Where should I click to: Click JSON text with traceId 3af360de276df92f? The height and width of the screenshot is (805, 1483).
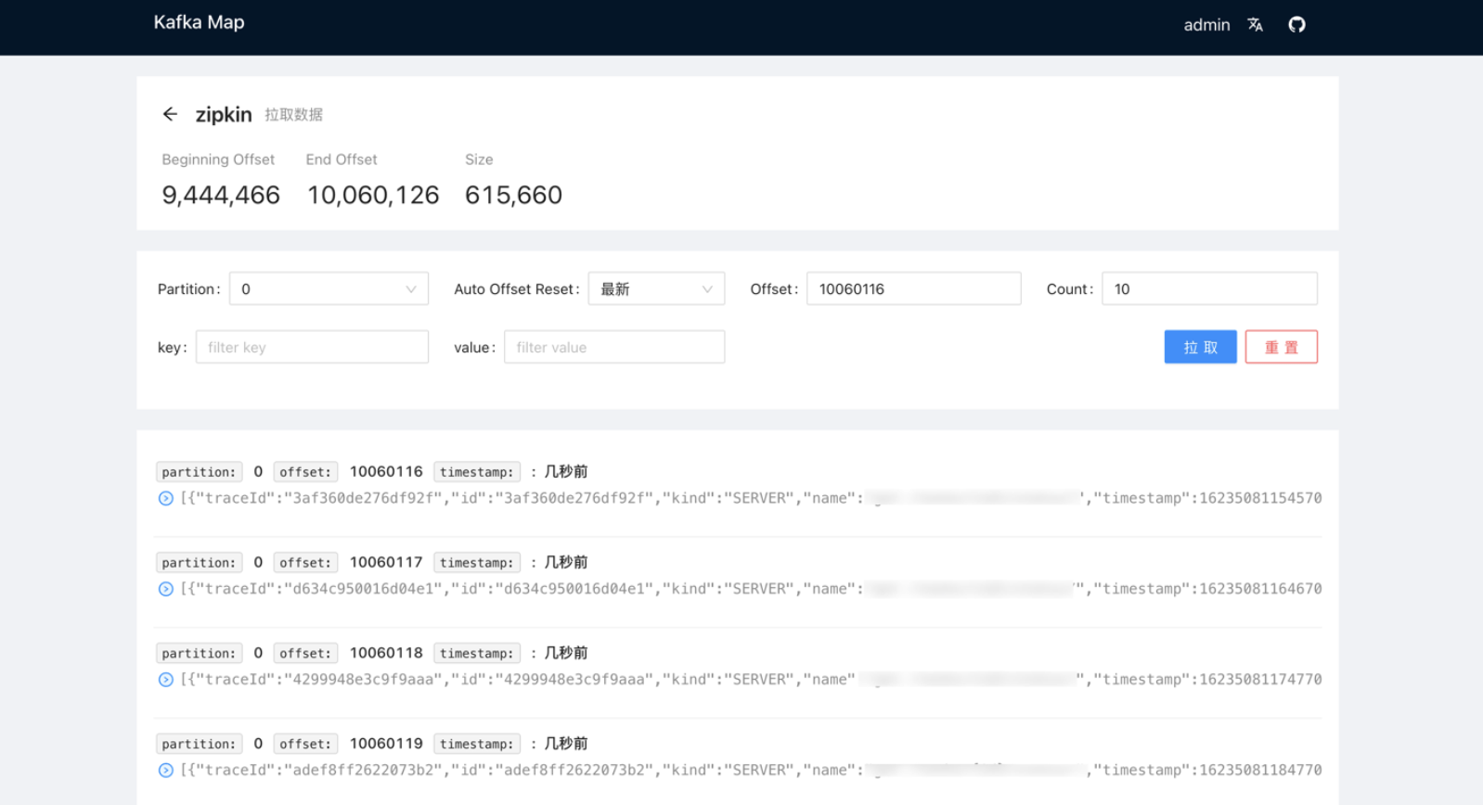751,498
